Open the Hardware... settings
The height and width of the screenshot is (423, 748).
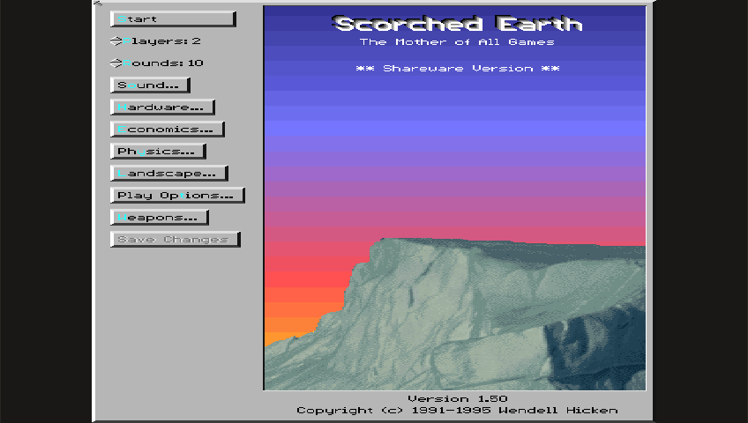click(162, 108)
